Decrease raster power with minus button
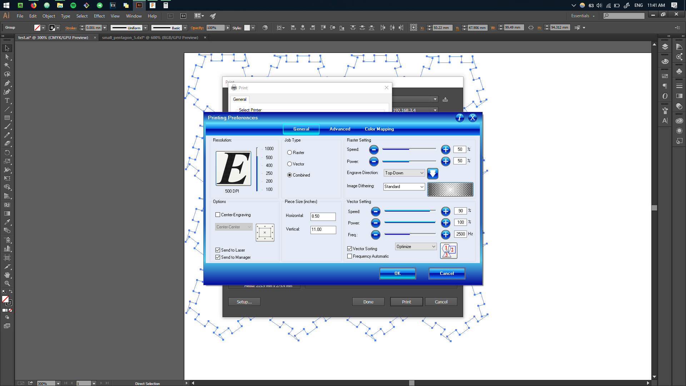This screenshot has height=386, width=686. 374,162
